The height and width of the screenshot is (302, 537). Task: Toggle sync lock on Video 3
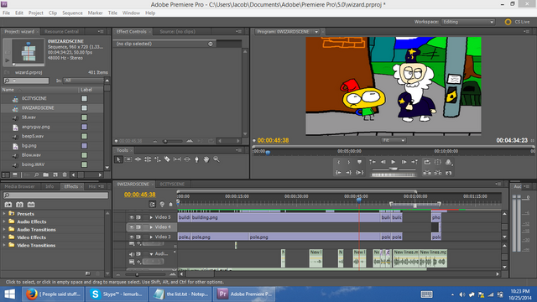[x=138, y=237]
